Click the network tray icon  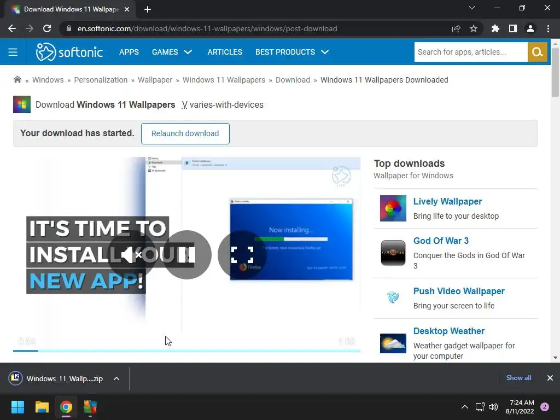click(x=480, y=407)
